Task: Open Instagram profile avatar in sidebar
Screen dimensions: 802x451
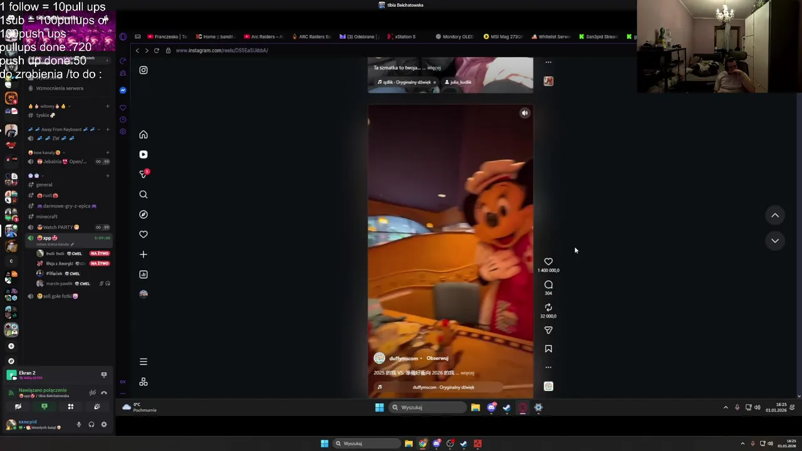Action: (x=143, y=294)
